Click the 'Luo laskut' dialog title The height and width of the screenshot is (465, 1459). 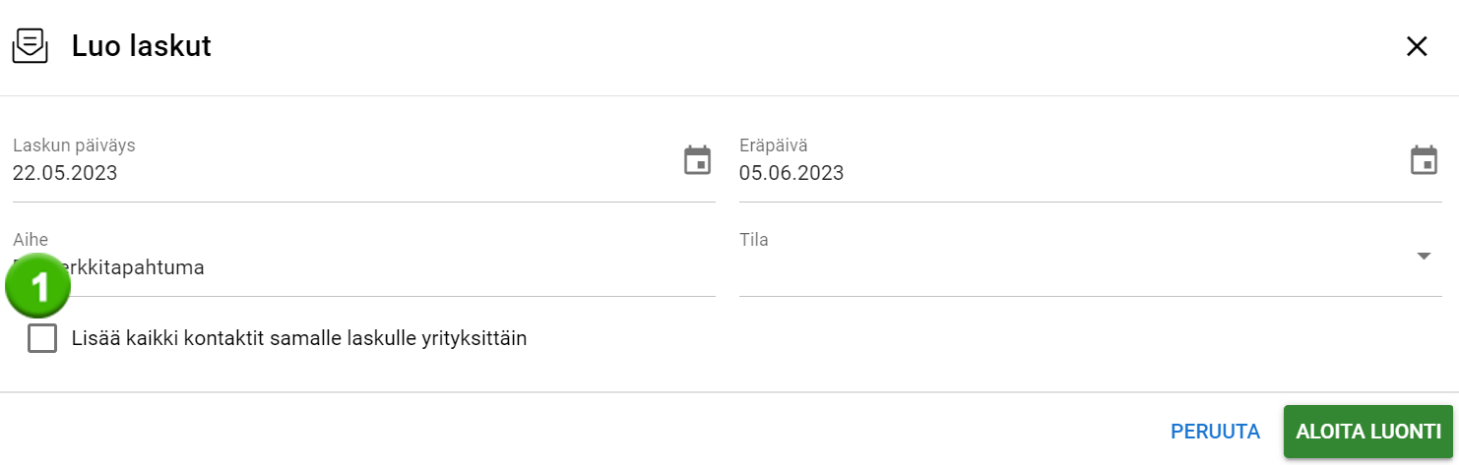click(142, 46)
